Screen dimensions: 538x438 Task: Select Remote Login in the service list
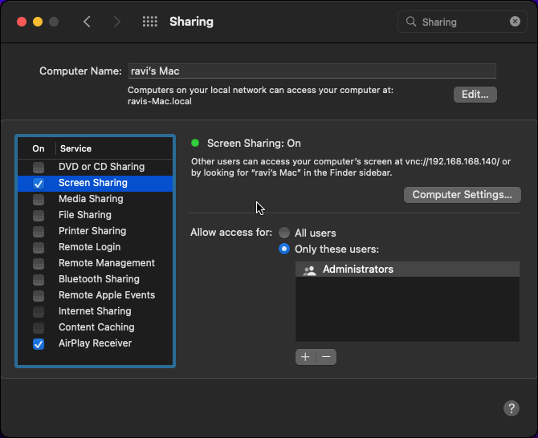click(x=89, y=247)
